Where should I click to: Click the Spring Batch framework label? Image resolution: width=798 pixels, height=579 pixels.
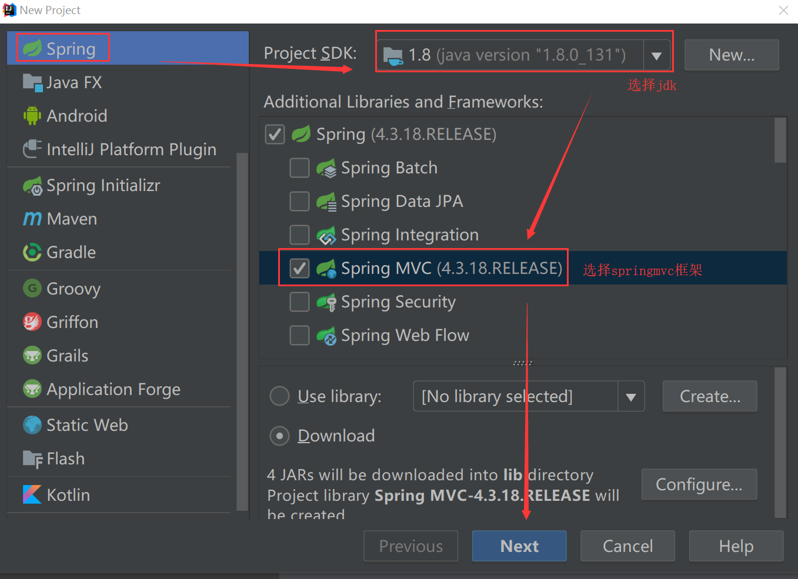tap(389, 168)
